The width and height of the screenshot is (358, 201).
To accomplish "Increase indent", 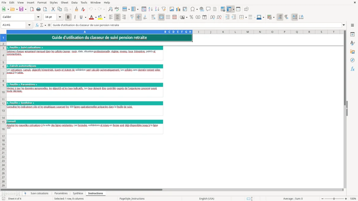I will coord(227,17).
